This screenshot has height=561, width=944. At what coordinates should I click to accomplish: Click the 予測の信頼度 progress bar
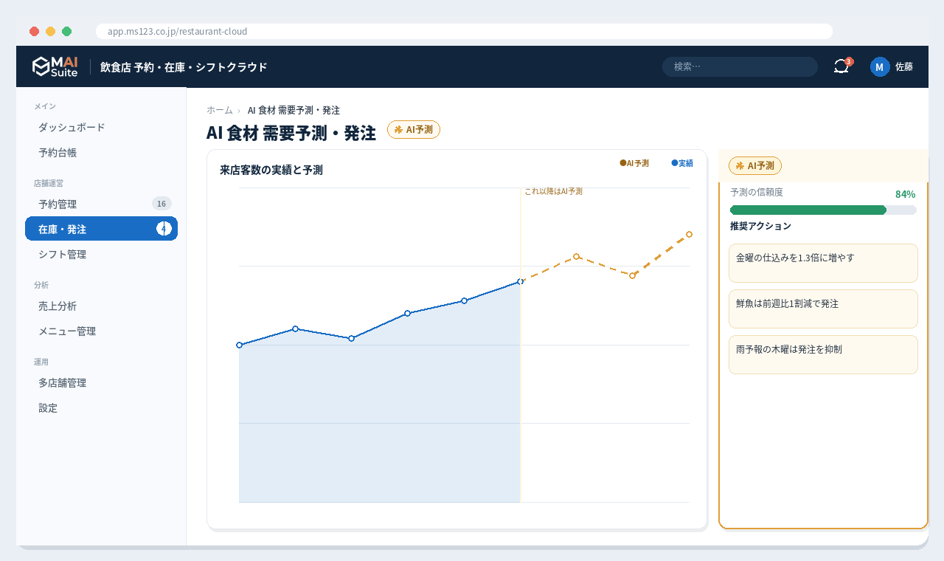point(823,210)
